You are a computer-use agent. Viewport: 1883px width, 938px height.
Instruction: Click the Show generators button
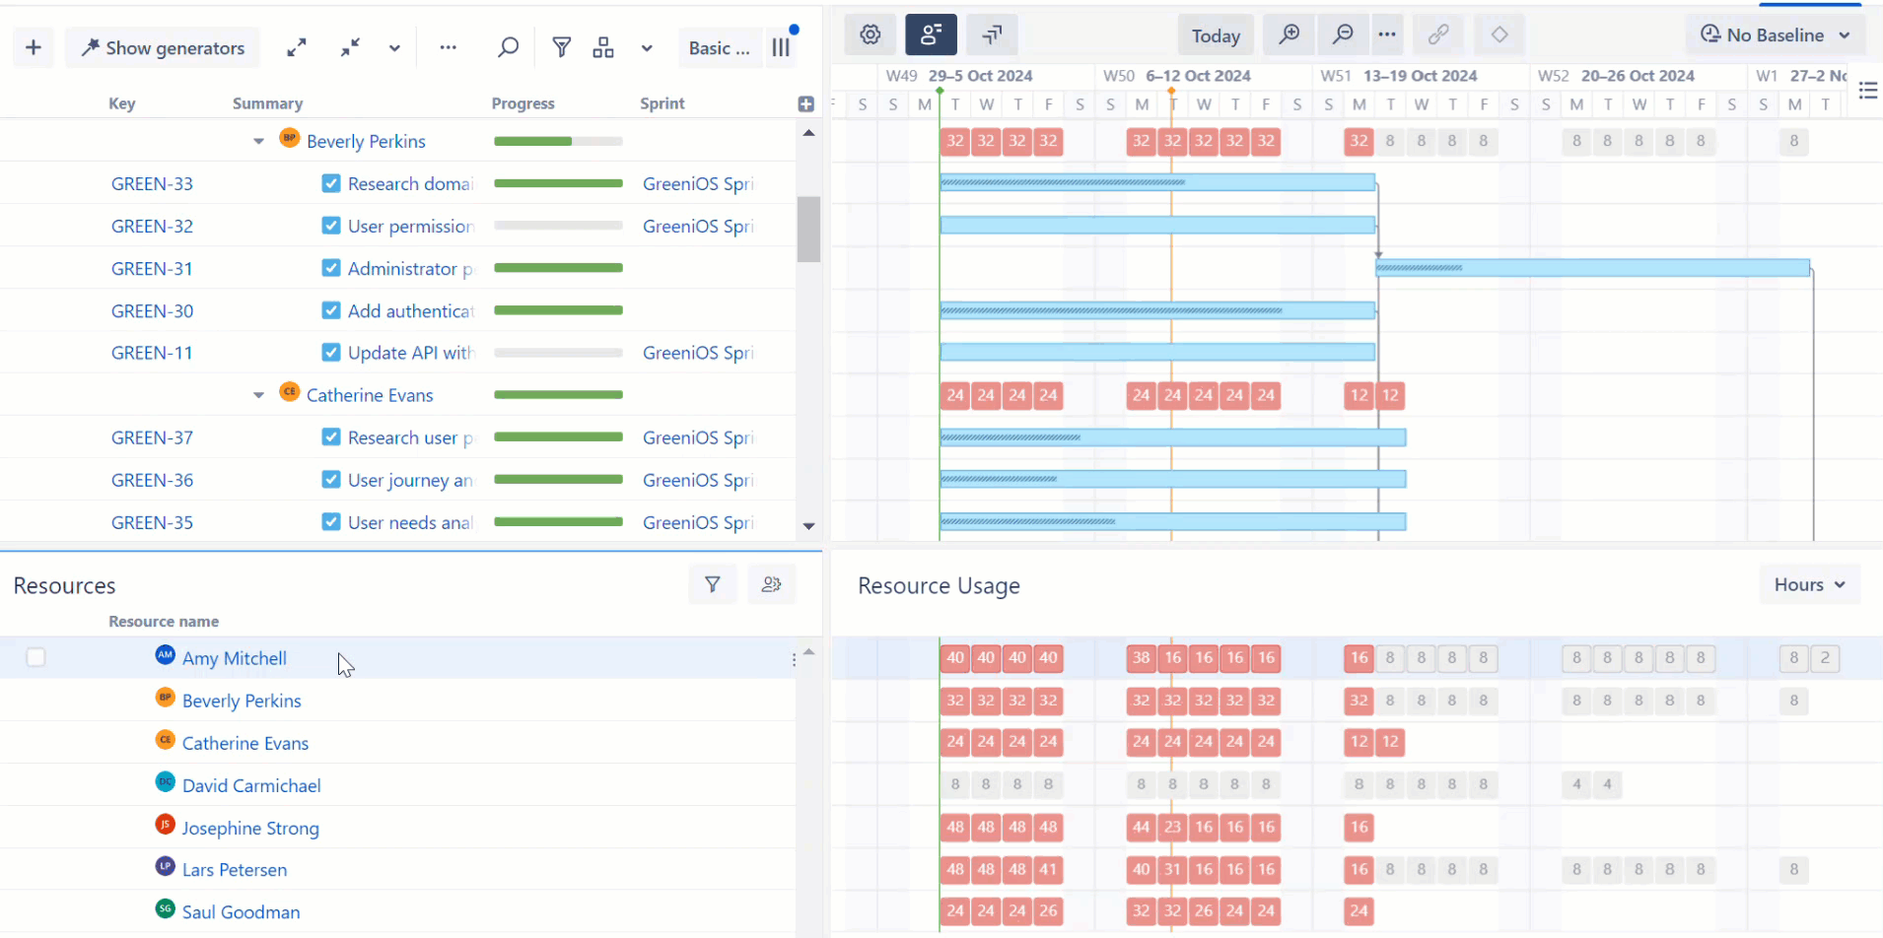163,46
